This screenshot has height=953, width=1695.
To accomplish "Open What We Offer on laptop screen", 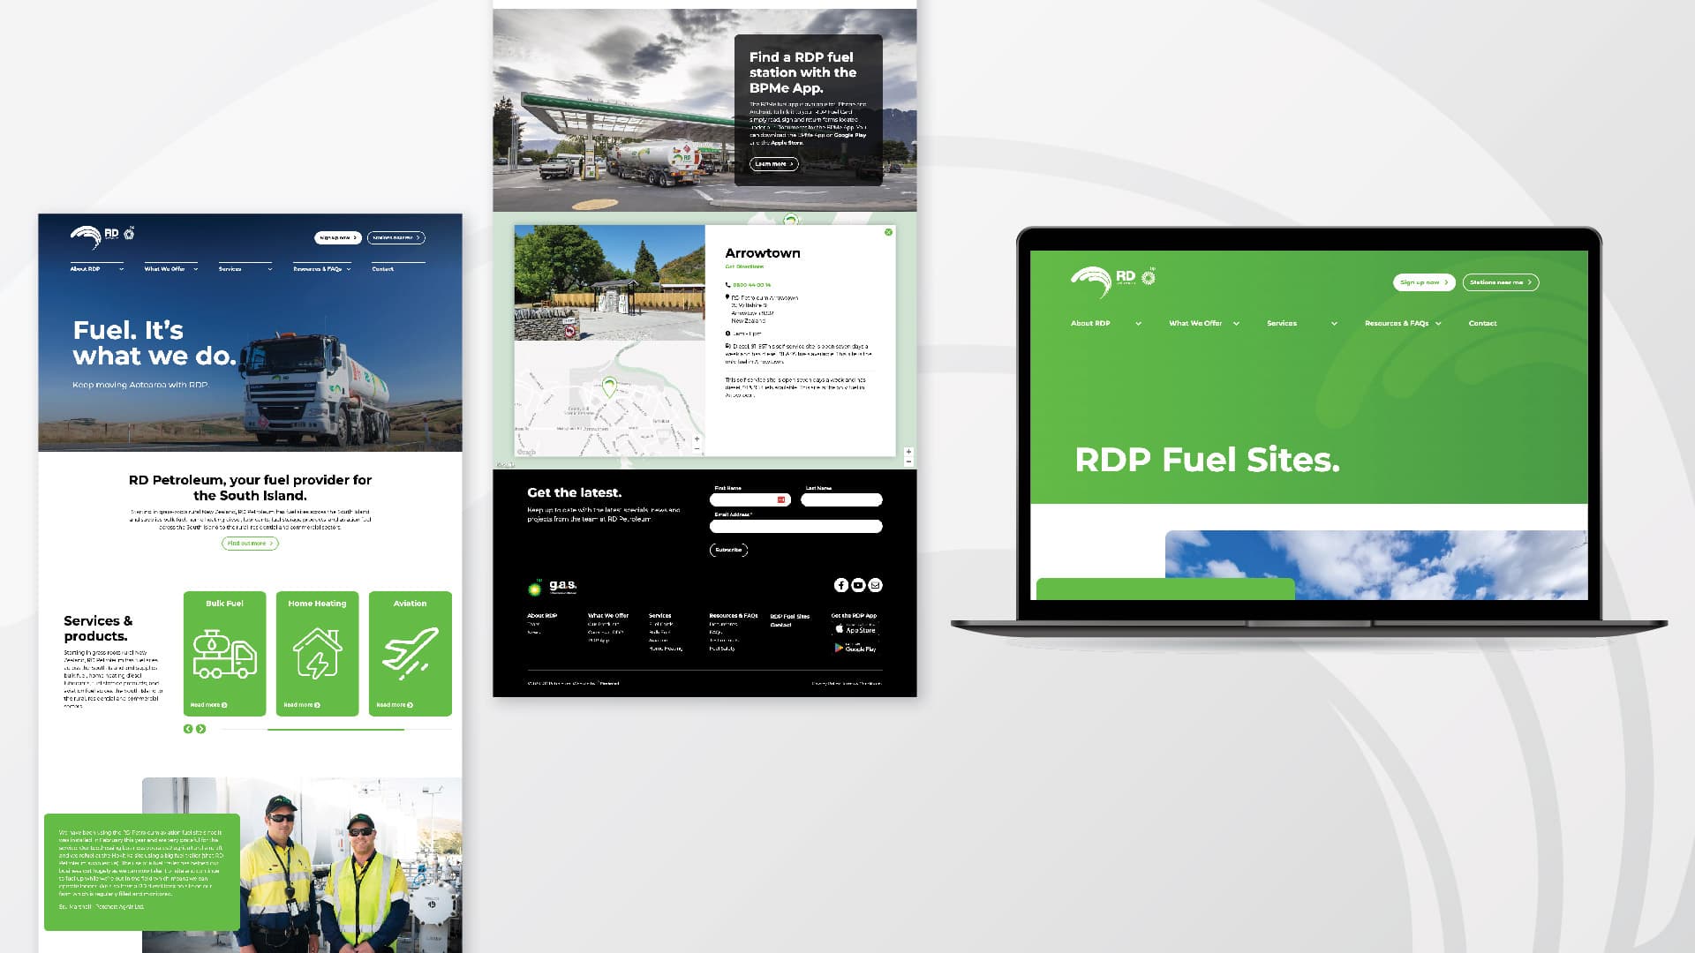I will click(x=1195, y=324).
